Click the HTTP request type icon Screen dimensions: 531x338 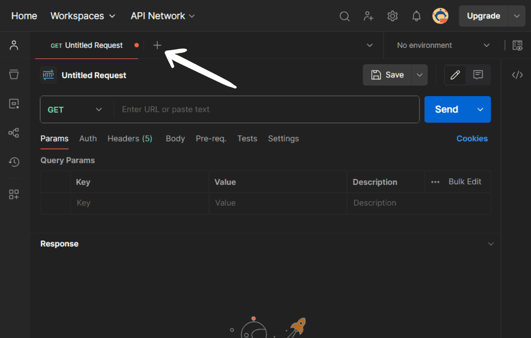coord(48,75)
